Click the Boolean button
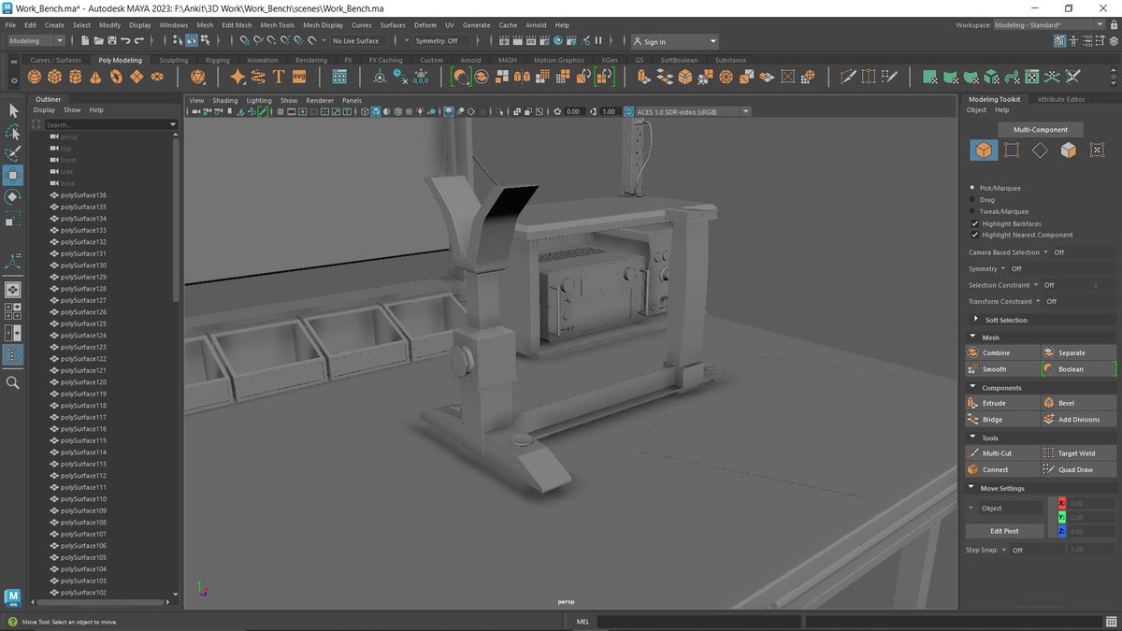Viewport: 1122px width, 631px height. point(1078,369)
